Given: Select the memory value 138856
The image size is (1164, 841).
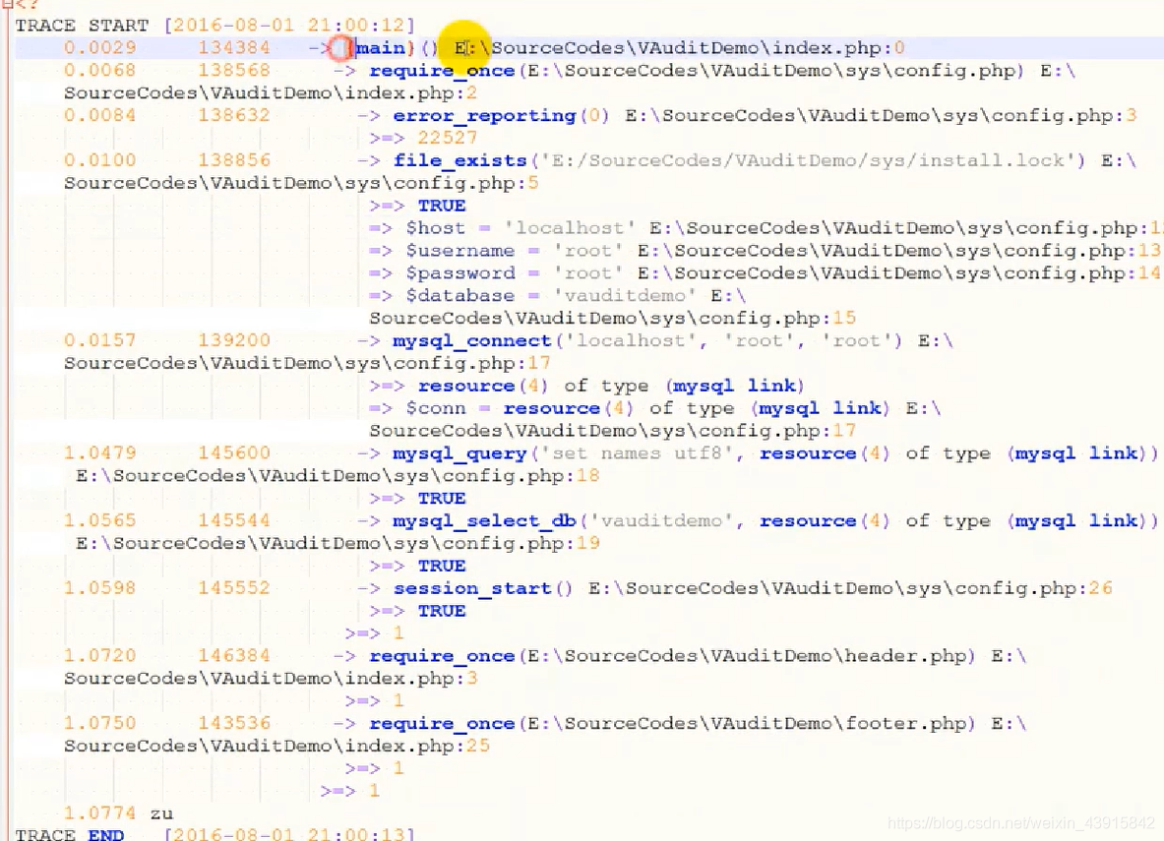Looking at the screenshot, I should tap(234, 160).
